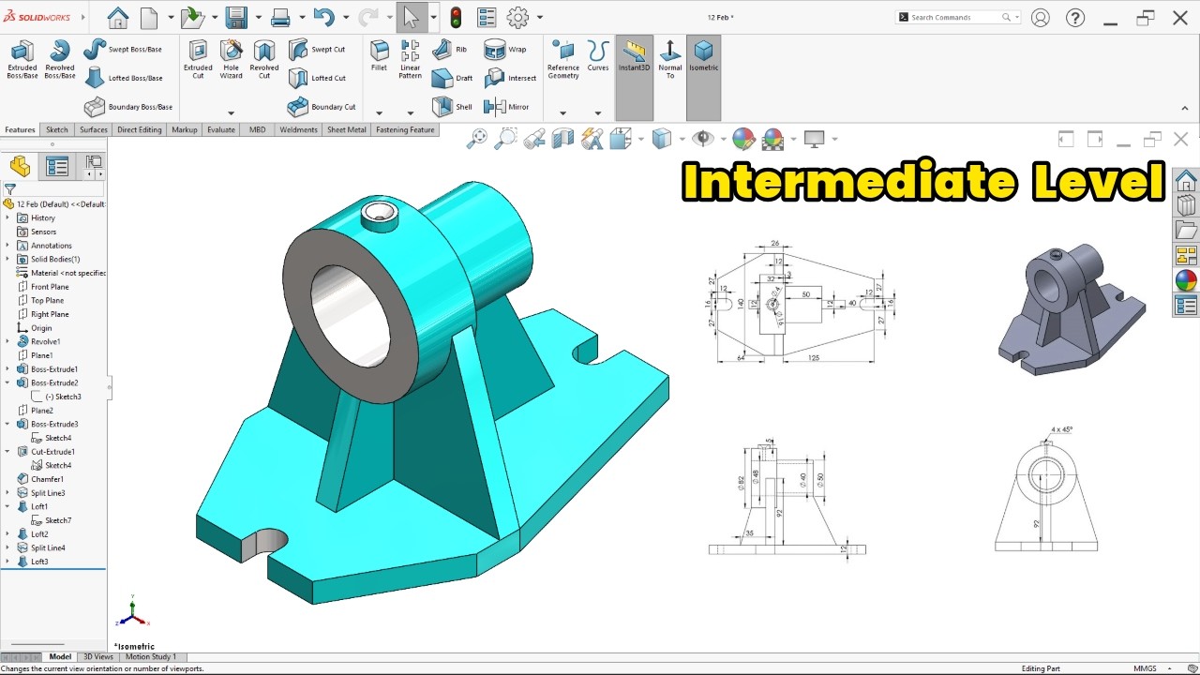Screen dimensions: 1200x675
Task: Select the Revolved Cut tool
Action: pyautogui.click(x=264, y=59)
